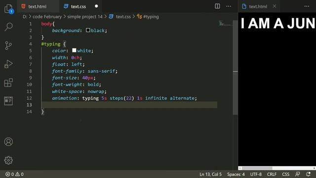
Task: Open the Accounts menu
Action: pos(8,142)
